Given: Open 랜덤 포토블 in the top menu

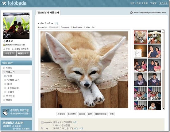Looking at the screenshot, I should tap(142, 3).
